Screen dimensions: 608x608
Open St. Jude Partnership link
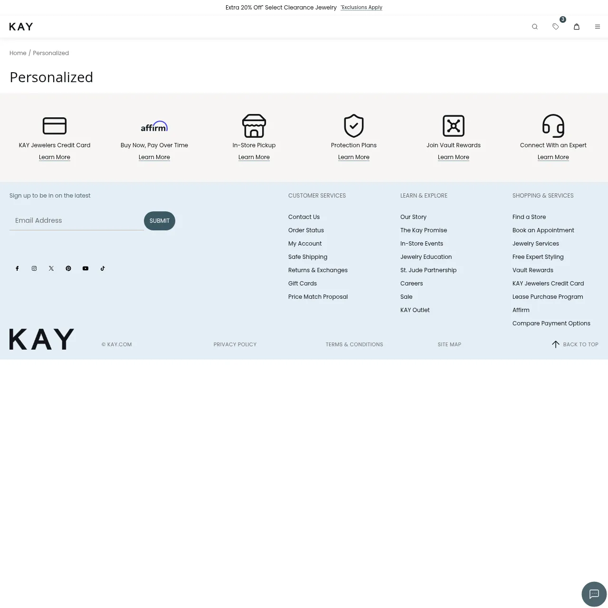pyautogui.click(x=428, y=270)
